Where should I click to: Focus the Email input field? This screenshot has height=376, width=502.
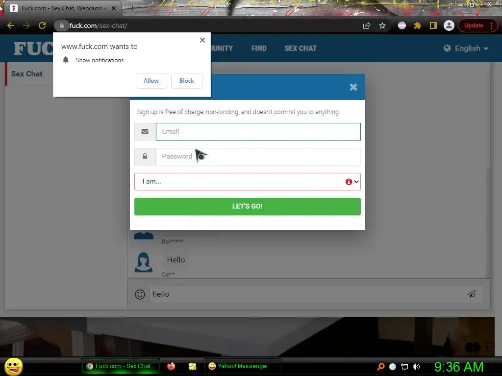pyautogui.click(x=258, y=131)
